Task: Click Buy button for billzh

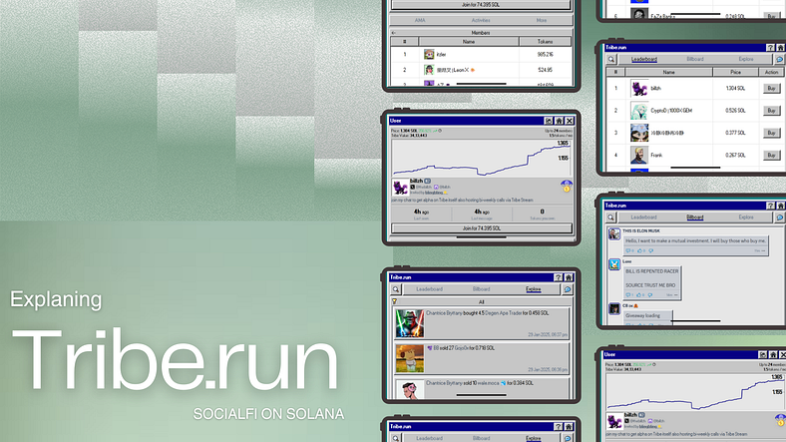Action: click(x=770, y=88)
